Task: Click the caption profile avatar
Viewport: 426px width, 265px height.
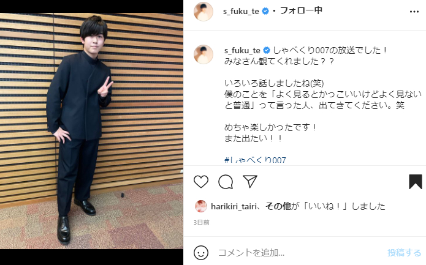Action: click(203, 54)
